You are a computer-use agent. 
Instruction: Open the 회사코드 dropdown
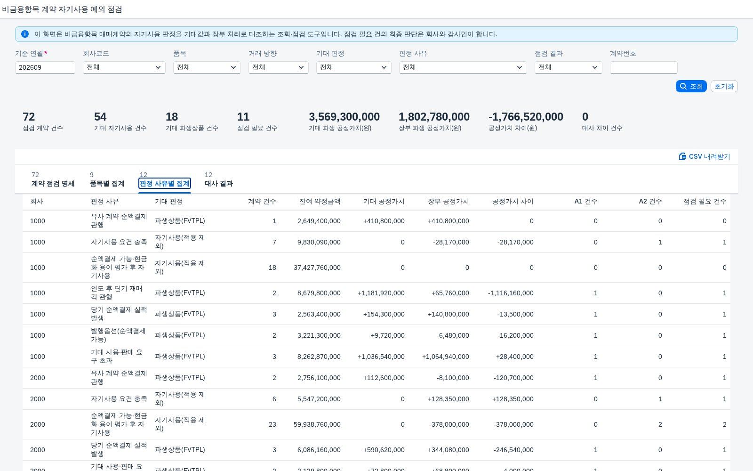point(124,67)
